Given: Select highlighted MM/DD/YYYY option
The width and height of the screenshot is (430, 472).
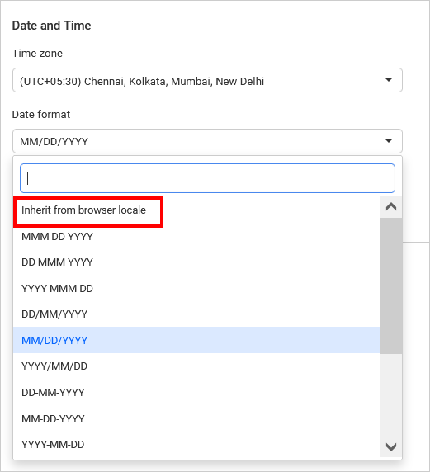Looking at the screenshot, I should [196, 340].
